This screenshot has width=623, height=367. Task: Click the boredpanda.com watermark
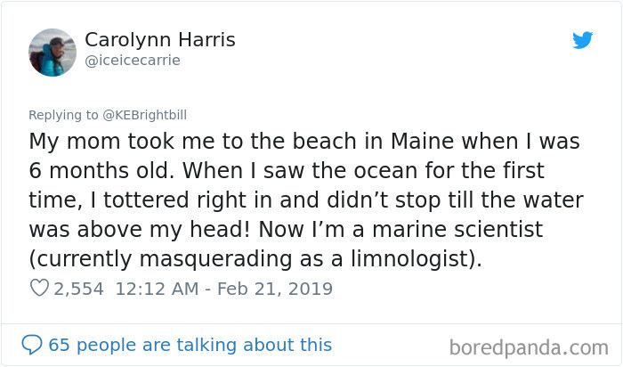click(529, 346)
